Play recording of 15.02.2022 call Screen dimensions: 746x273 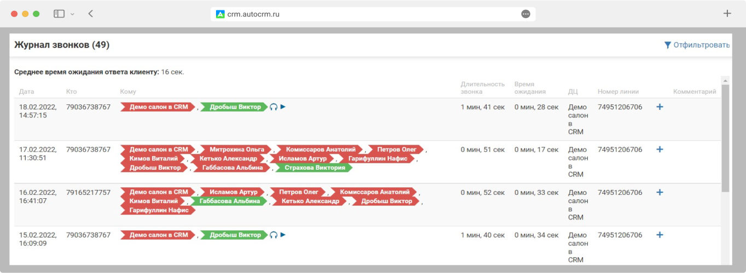(283, 235)
